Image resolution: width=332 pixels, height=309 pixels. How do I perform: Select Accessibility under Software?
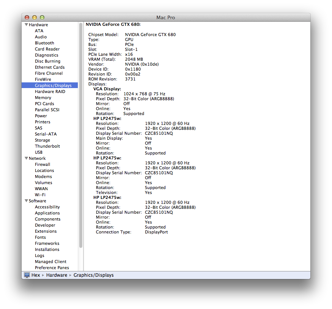coord(47,207)
